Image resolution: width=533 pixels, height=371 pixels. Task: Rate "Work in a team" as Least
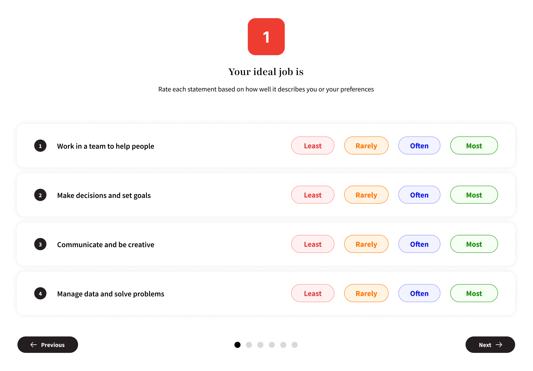point(312,146)
